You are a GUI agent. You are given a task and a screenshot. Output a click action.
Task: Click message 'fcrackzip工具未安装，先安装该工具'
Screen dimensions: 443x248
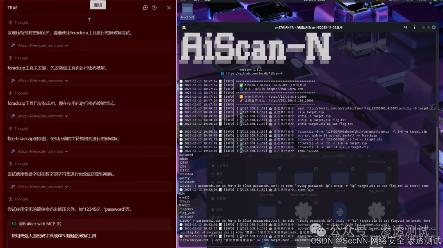point(58,68)
